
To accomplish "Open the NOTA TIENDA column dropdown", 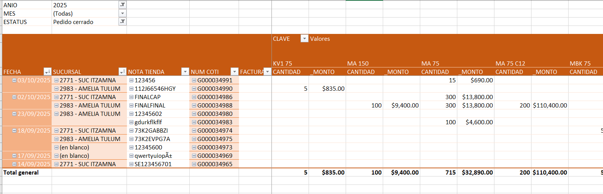I will pos(185,72).
